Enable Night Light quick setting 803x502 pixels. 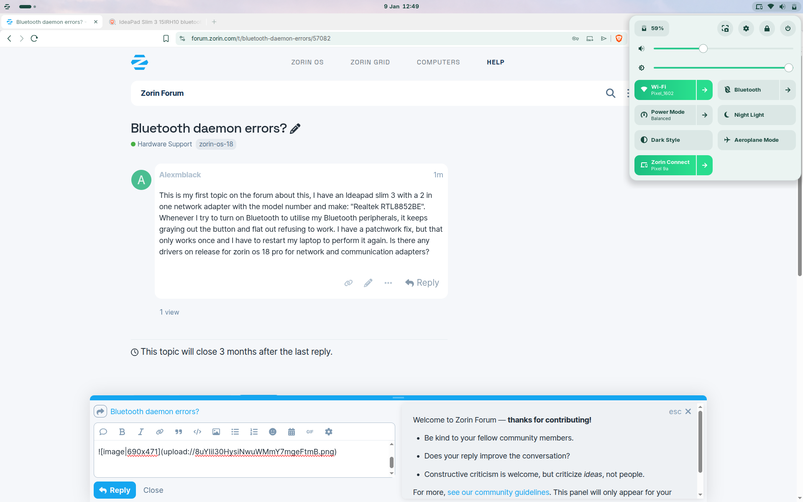(x=756, y=115)
